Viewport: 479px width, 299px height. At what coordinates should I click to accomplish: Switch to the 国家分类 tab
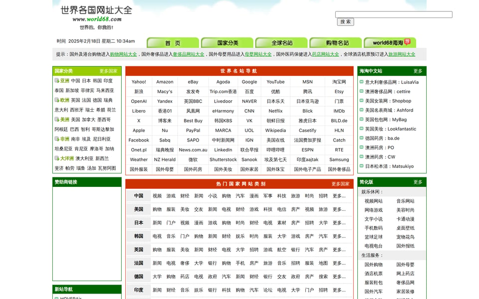click(228, 43)
